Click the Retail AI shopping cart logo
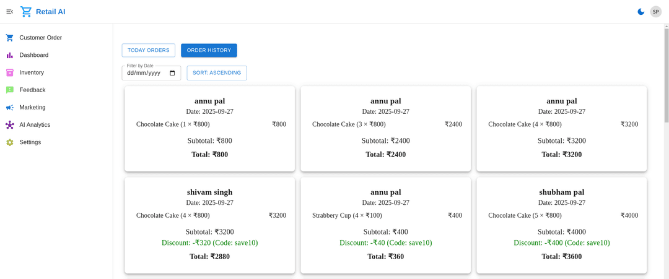669x279 pixels. [26, 12]
